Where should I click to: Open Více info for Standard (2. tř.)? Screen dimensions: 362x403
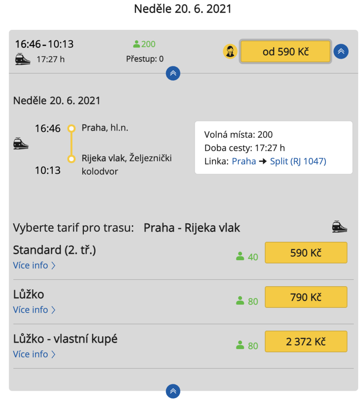[34, 265]
